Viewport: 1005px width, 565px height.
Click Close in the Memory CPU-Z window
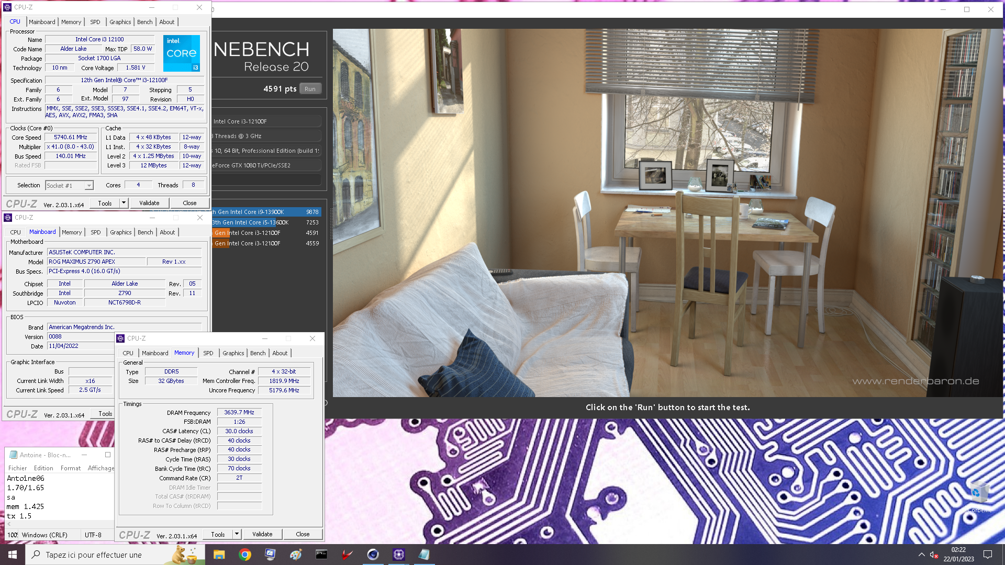tap(303, 534)
